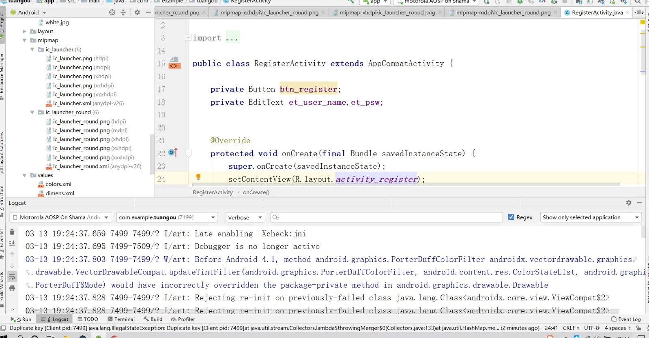Collapse the ic_launcher (6) group
This screenshot has height=338, width=649.
point(32,49)
